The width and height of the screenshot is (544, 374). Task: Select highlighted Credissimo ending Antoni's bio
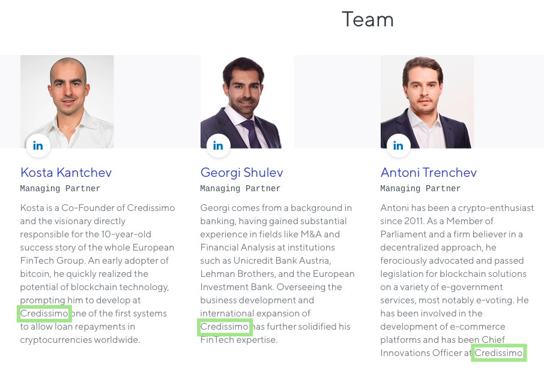[498, 353]
